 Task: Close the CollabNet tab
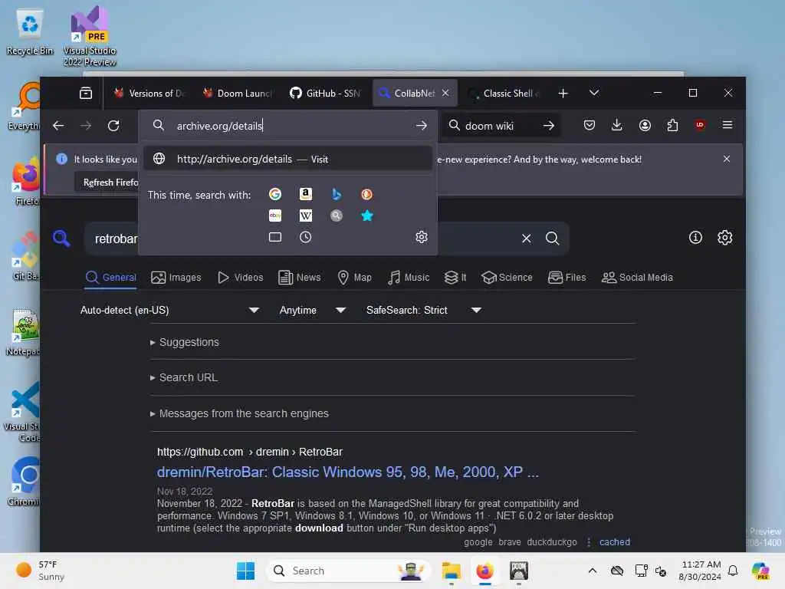click(x=445, y=93)
